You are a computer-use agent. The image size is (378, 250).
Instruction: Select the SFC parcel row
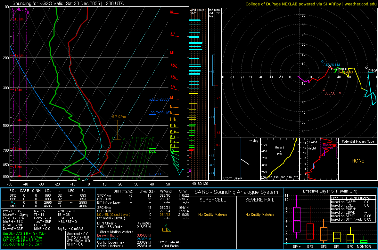(x=48, y=195)
